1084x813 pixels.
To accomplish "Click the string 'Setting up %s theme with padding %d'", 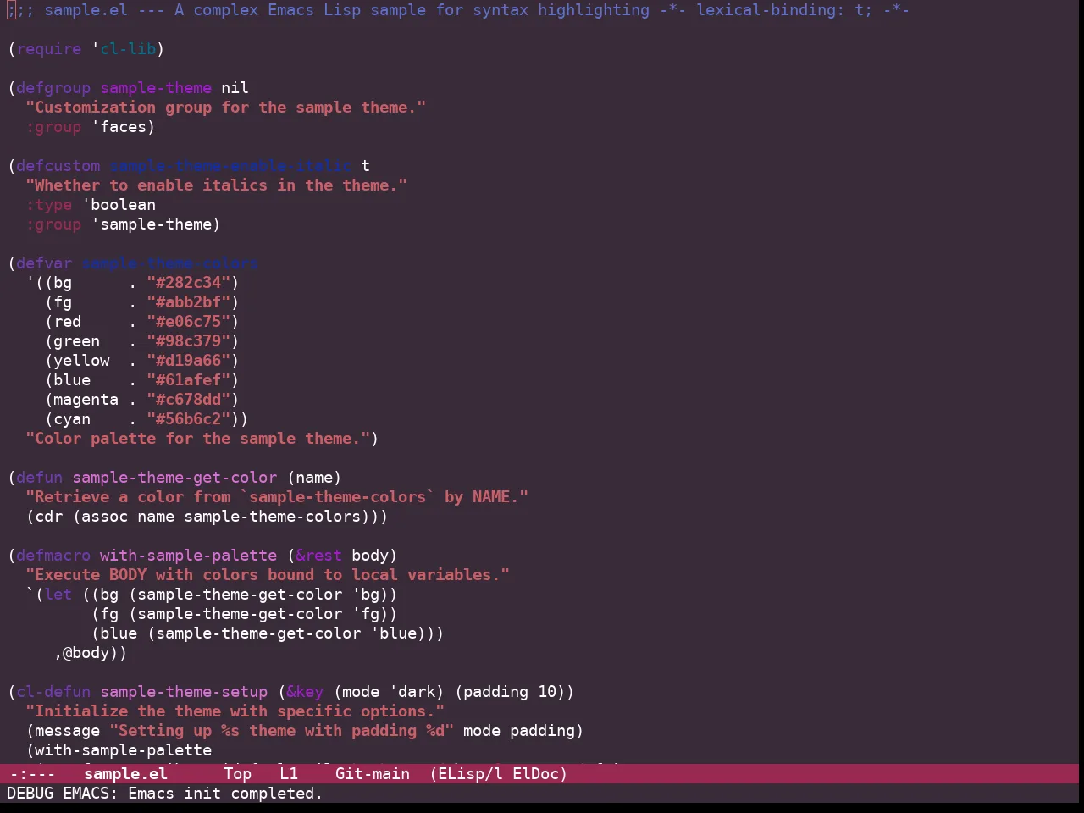I will (x=282, y=731).
